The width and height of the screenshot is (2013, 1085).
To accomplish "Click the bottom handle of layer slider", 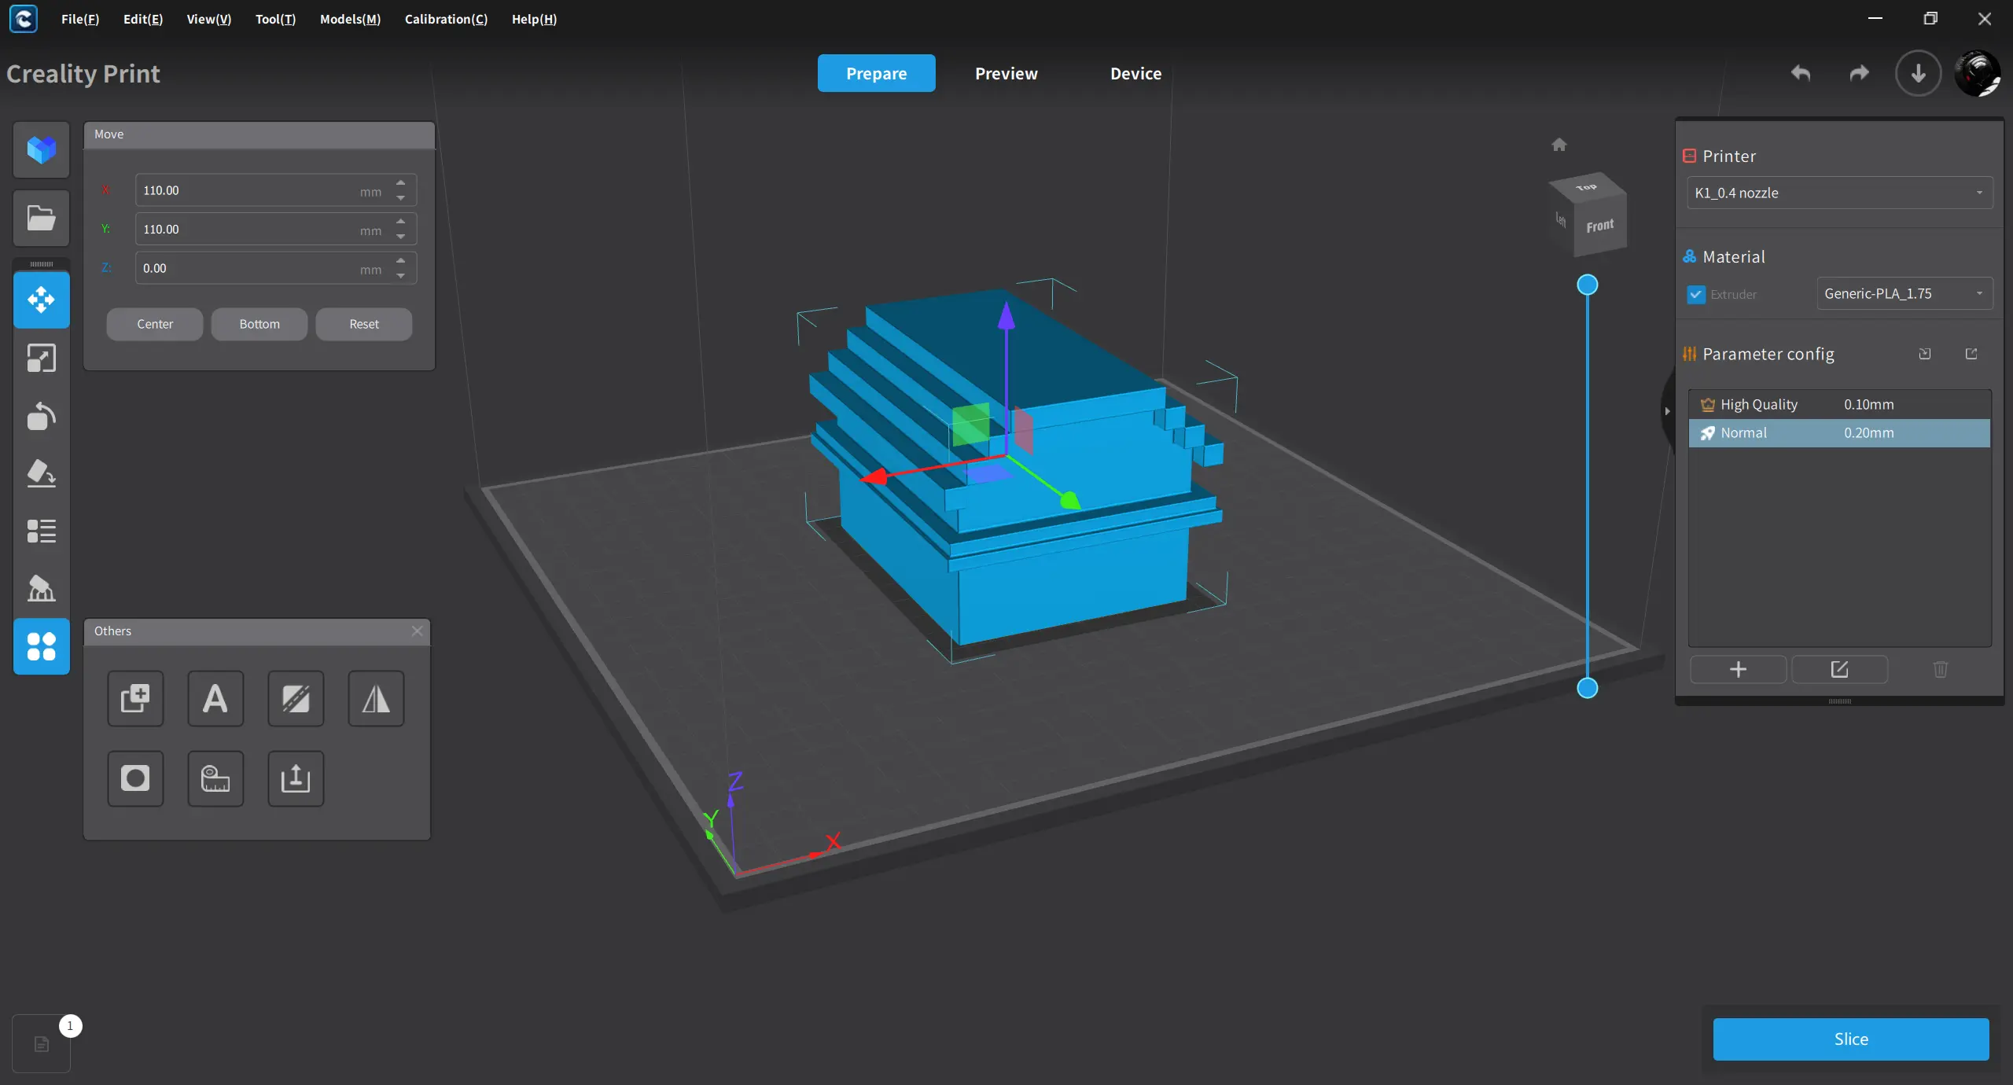I will (1588, 688).
